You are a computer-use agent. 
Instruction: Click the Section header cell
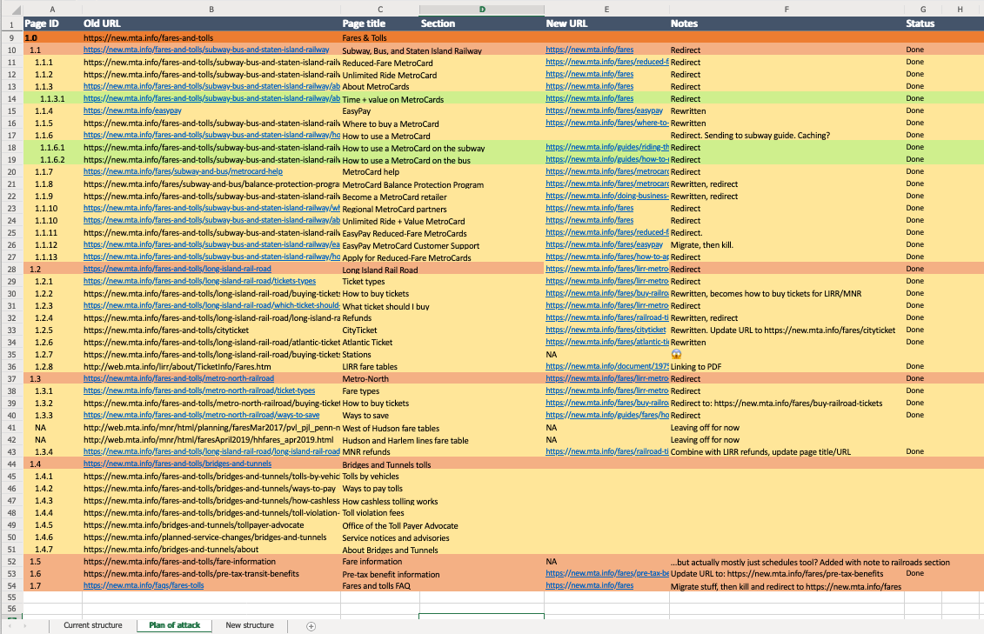click(x=482, y=23)
